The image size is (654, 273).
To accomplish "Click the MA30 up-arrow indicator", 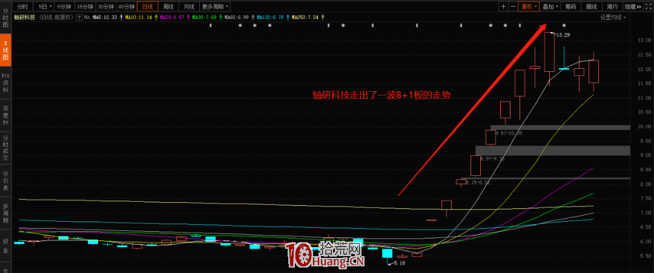I will point(220,18).
